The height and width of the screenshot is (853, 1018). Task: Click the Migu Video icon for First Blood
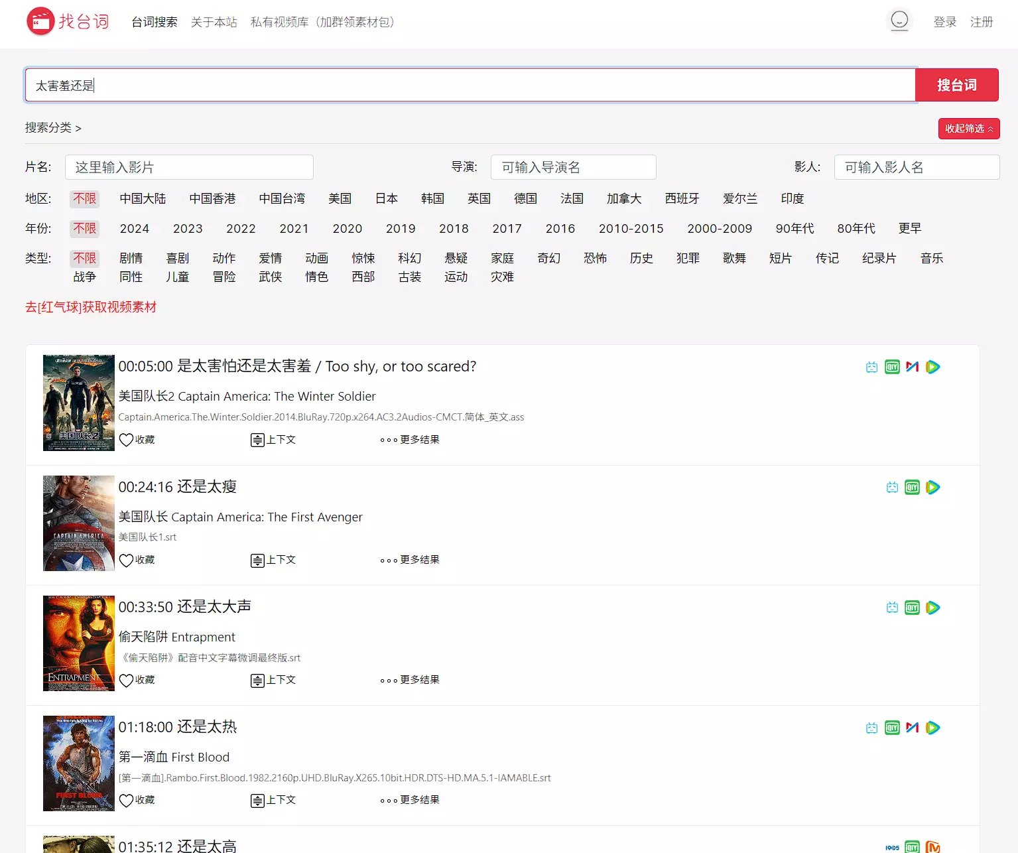(913, 728)
